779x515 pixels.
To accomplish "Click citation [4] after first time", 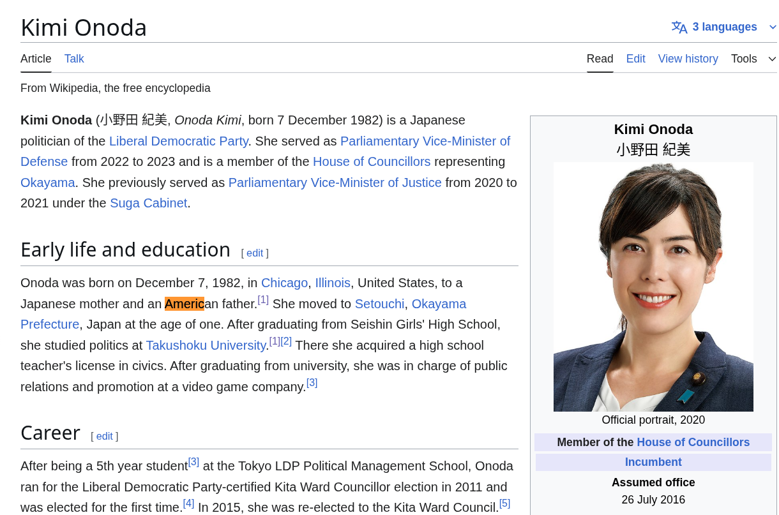I will 188,503.
